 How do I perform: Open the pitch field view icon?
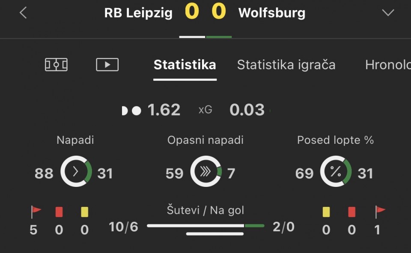pos(56,65)
